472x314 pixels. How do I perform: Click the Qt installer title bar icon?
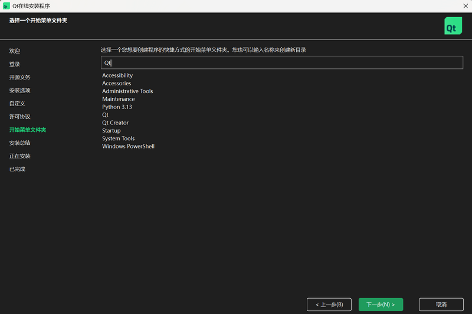click(x=6, y=6)
